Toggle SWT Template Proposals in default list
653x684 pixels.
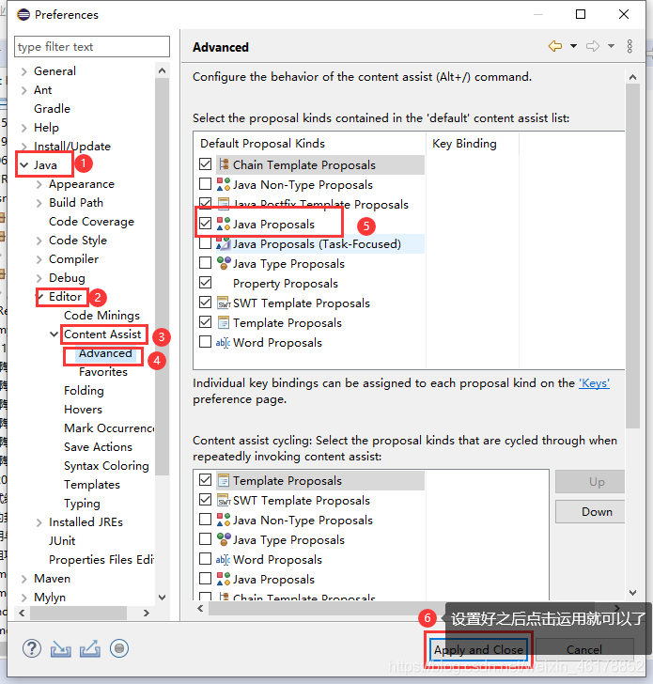(205, 302)
